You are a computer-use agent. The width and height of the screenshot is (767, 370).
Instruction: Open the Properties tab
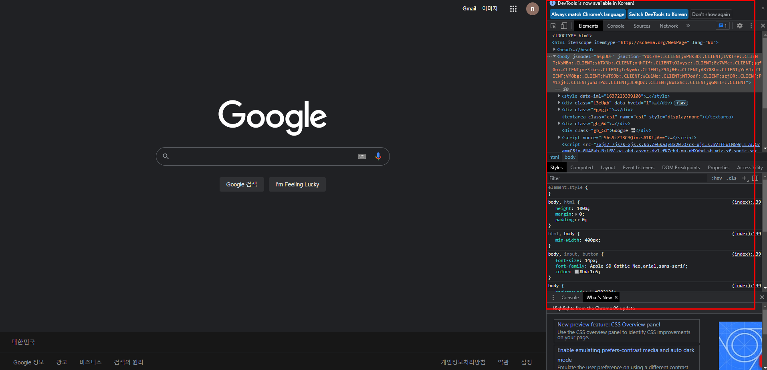[x=718, y=168]
